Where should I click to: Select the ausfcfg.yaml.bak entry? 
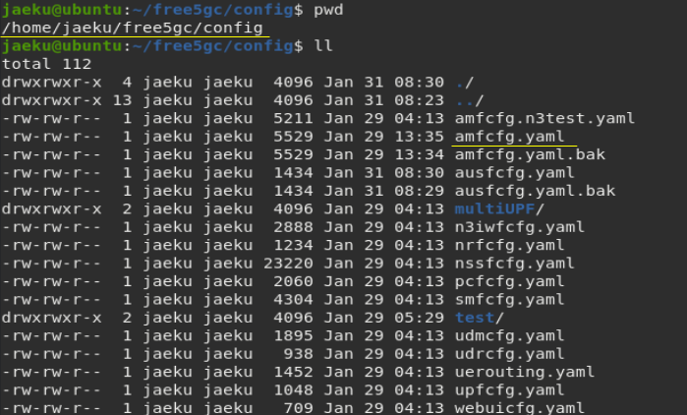[x=535, y=191]
